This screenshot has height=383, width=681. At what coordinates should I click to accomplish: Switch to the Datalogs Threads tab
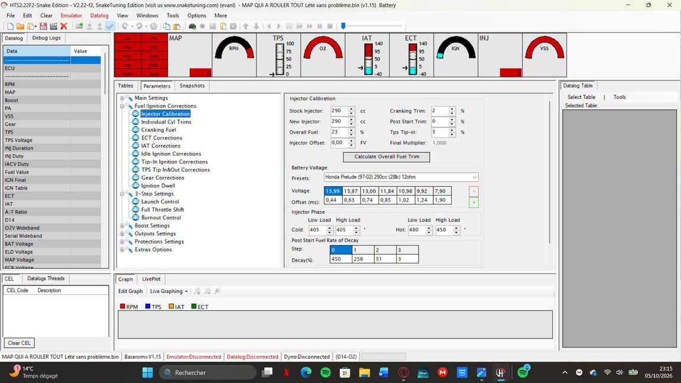click(46, 278)
